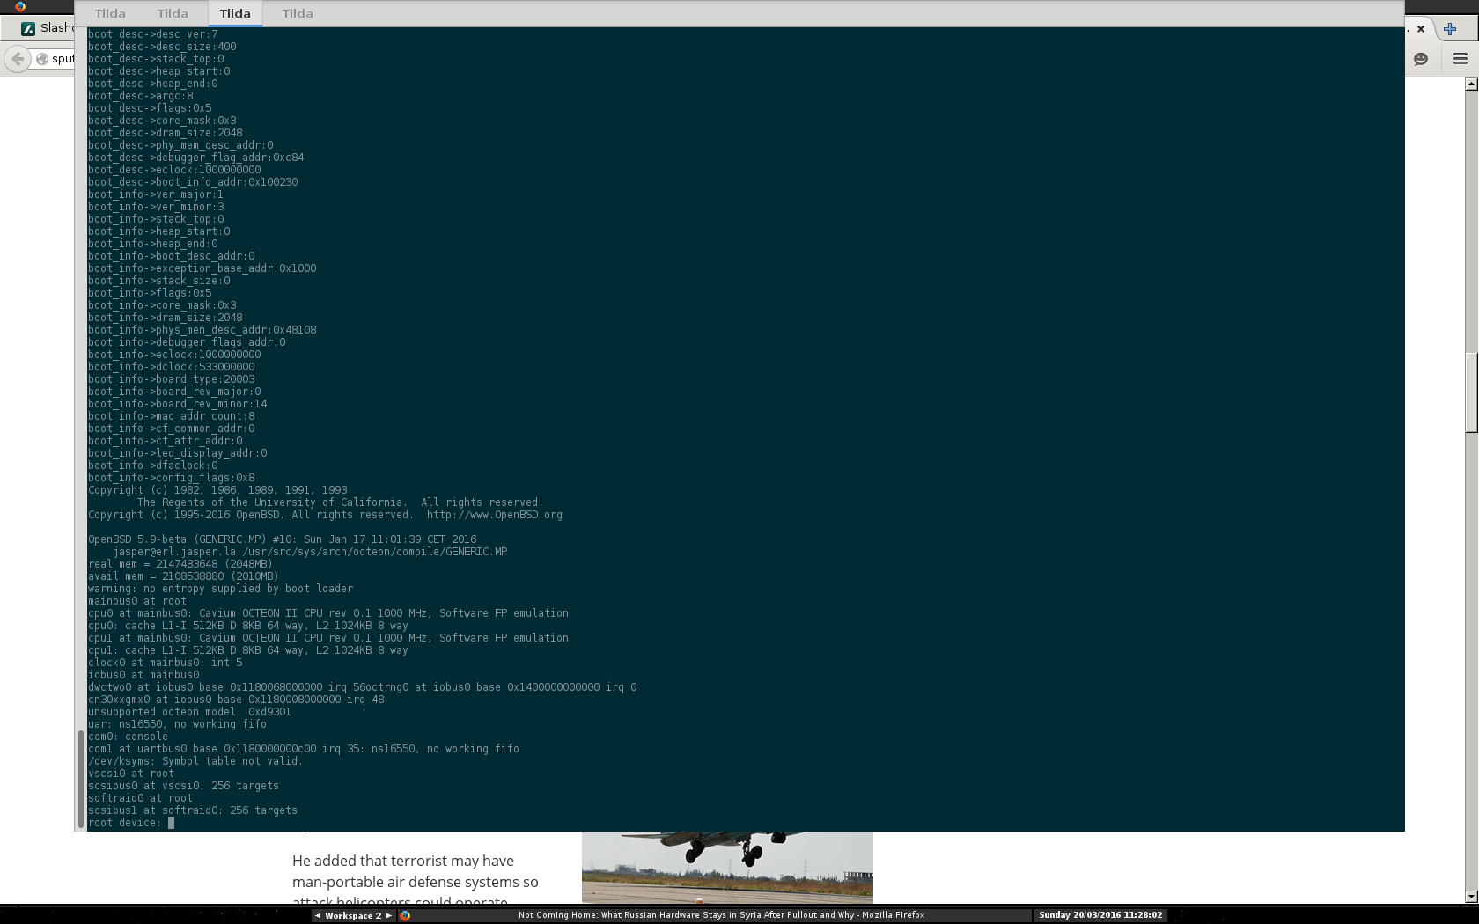
Task: Click line 'mainbus0 at root'
Action: [137, 601]
